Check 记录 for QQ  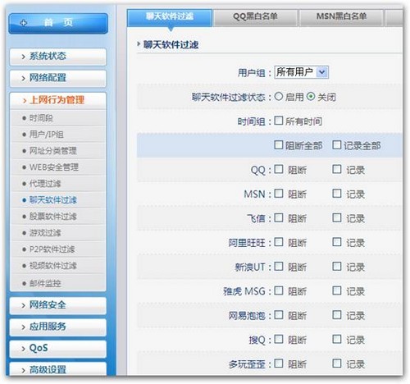[x=337, y=169]
